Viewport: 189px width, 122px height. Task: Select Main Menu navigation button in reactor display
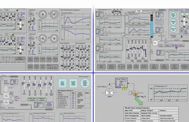click(x=101, y=67)
